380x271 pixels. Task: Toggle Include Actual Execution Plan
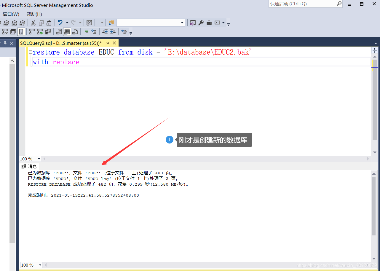(x=32, y=32)
